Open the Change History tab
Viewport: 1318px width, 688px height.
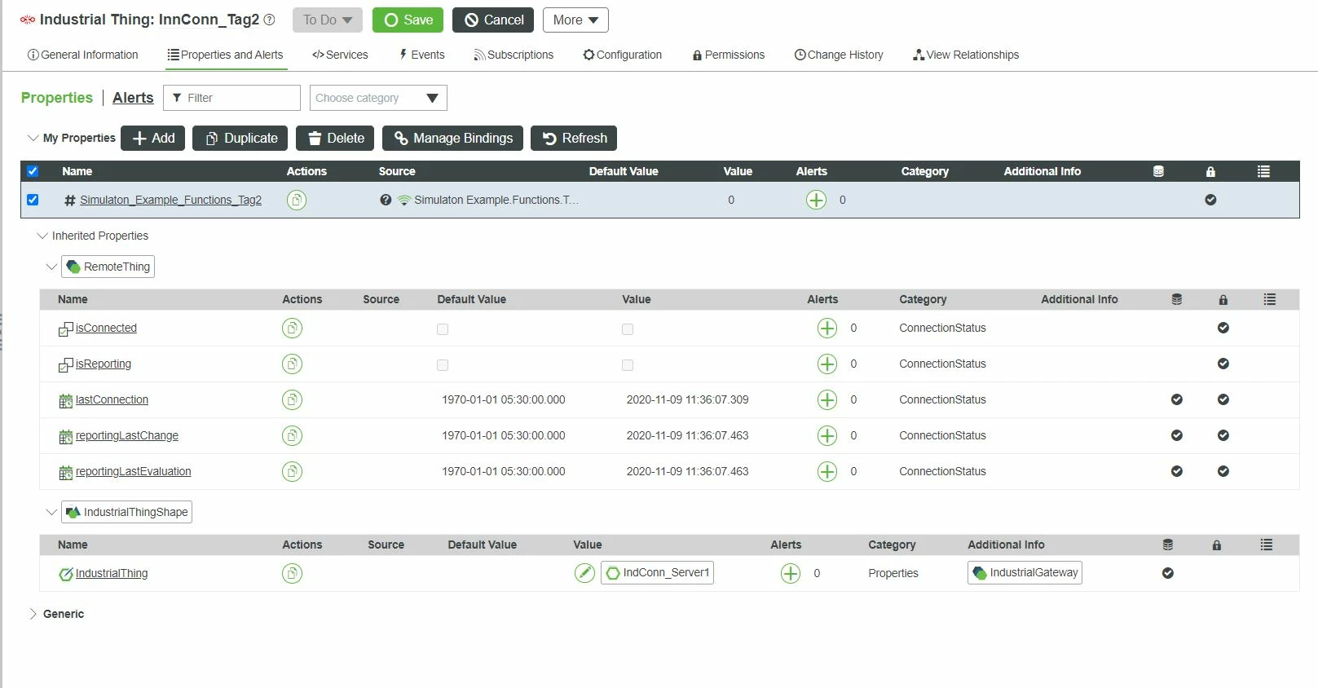click(x=839, y=55)
